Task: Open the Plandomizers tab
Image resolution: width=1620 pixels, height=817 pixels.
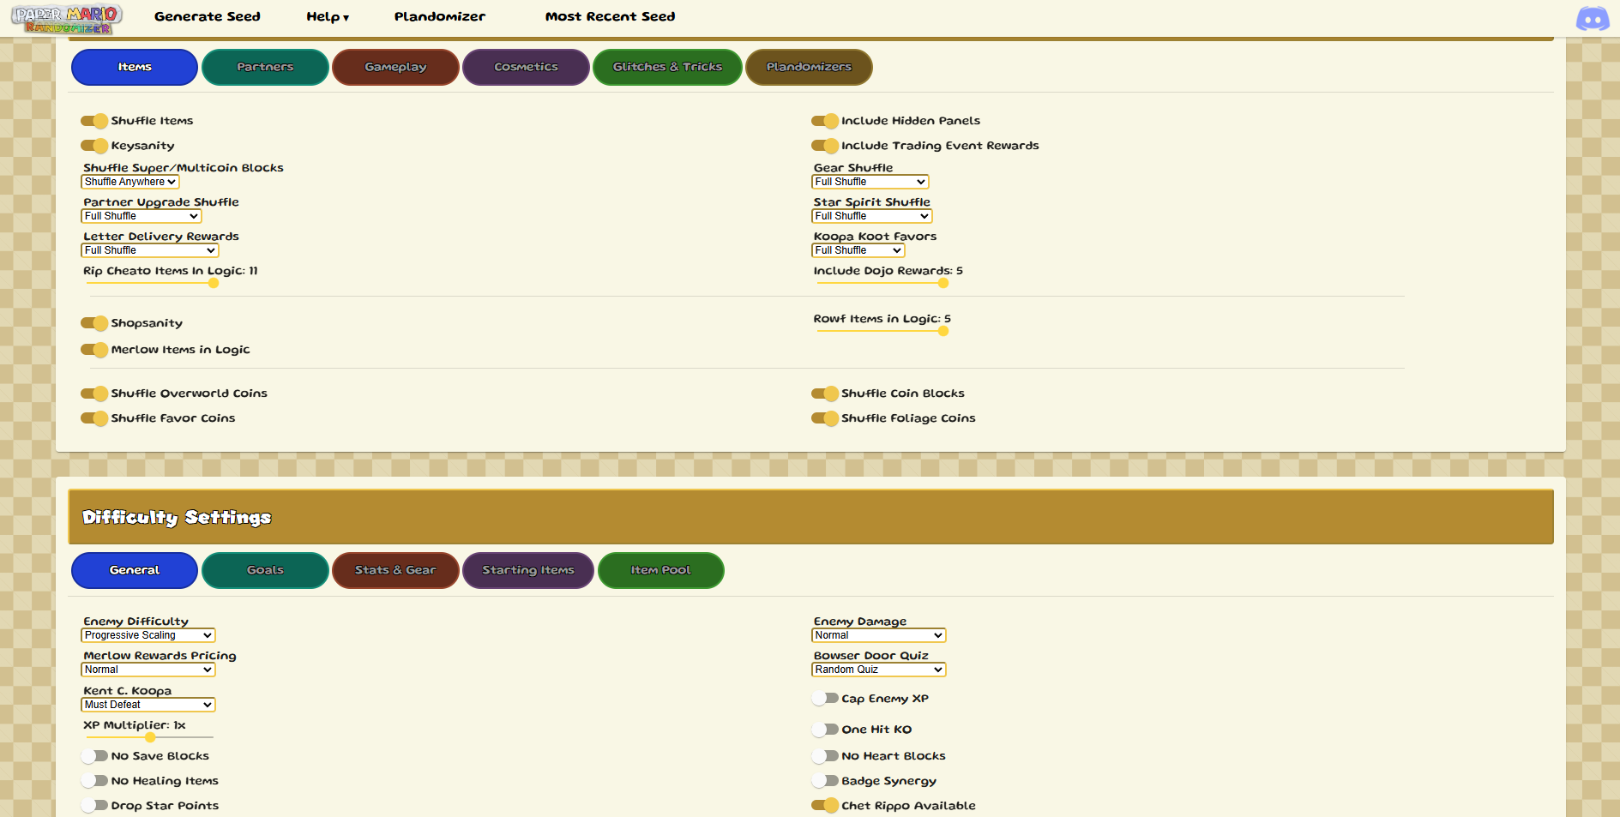Action: pyautogui.click(x=809, y=67)
